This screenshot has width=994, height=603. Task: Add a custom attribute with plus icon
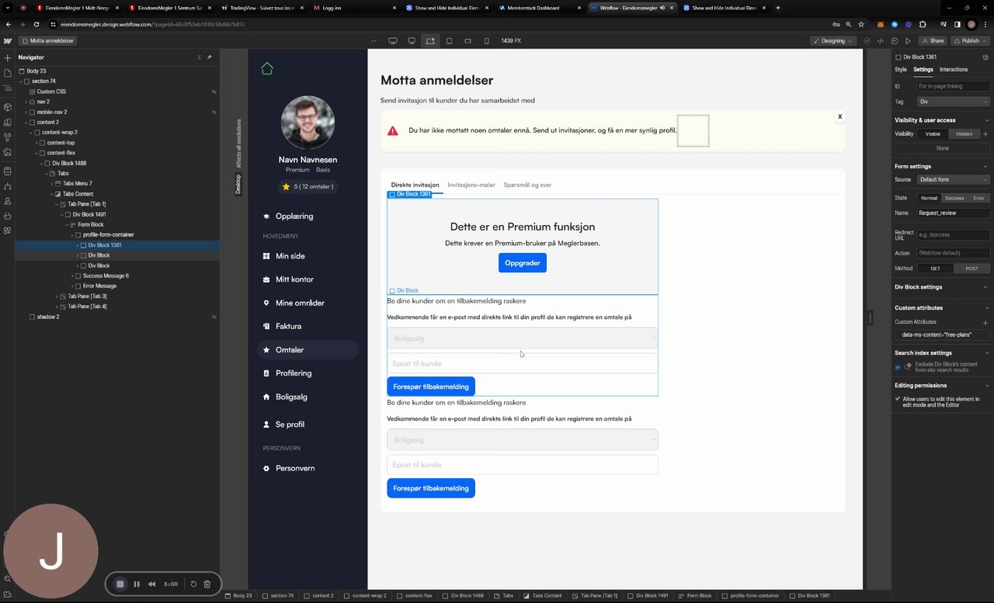coord(985,322)
